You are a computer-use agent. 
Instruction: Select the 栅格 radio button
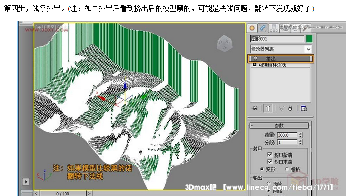coord(287,169)
